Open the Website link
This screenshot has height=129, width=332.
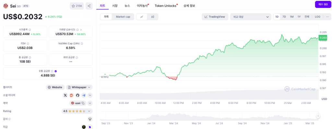coord(55,87)
